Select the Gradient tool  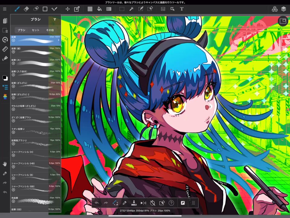pos(109,9)
